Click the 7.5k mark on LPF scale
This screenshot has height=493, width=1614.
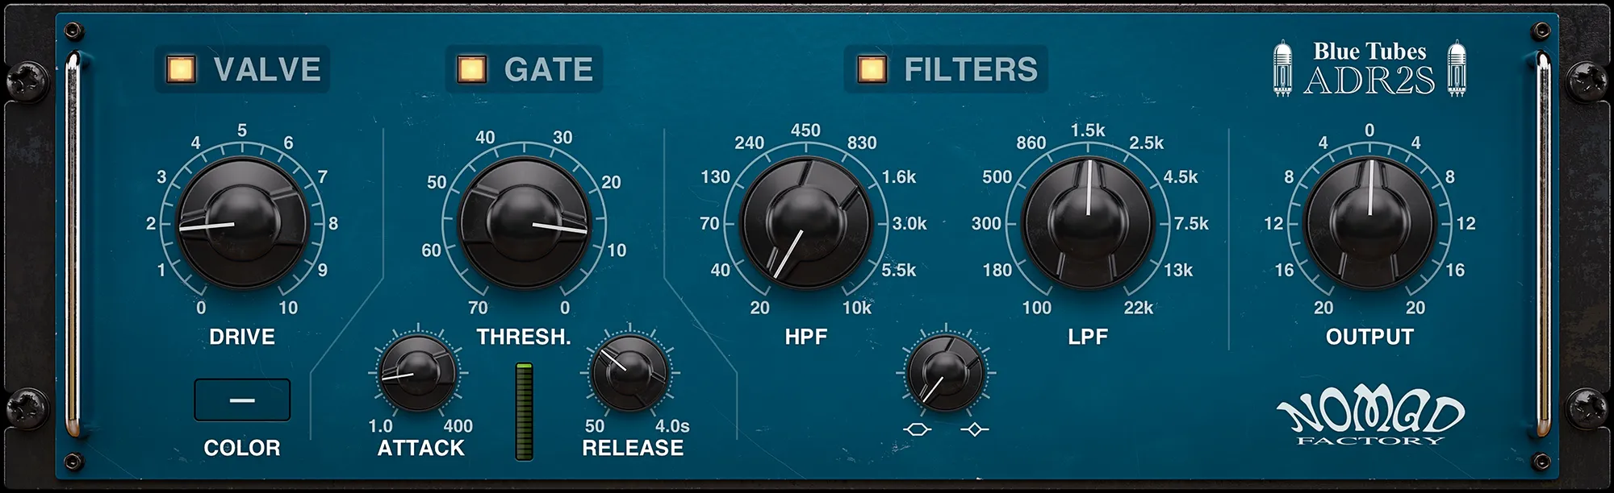pos(1191,224)
